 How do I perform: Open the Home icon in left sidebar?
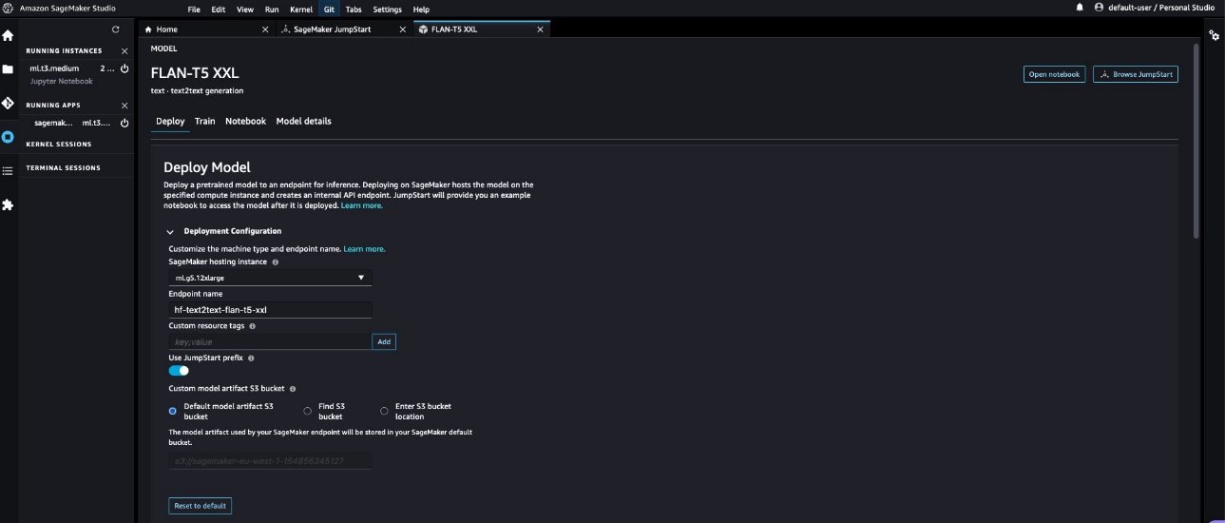(x=8, y=35)
